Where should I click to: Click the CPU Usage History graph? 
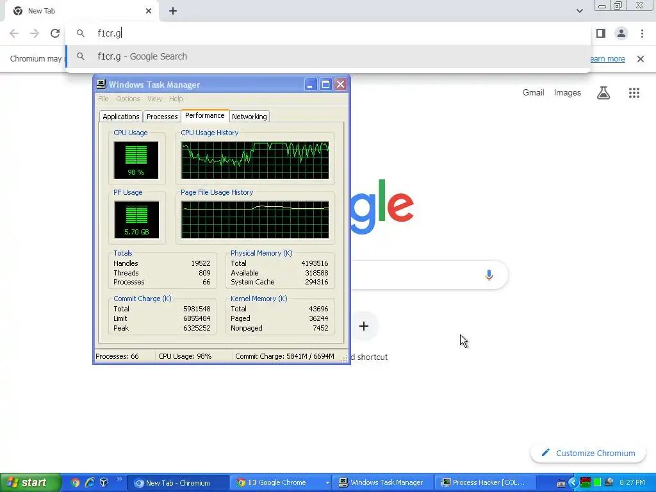tap(255, 160)
